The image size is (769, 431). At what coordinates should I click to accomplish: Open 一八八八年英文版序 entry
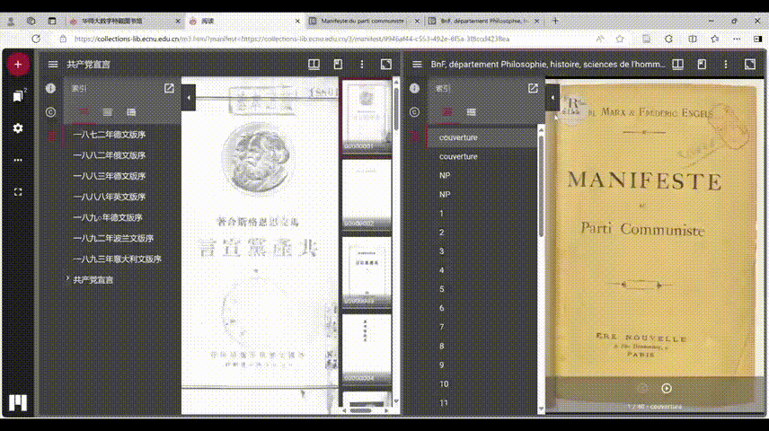(x=109, y=197)
